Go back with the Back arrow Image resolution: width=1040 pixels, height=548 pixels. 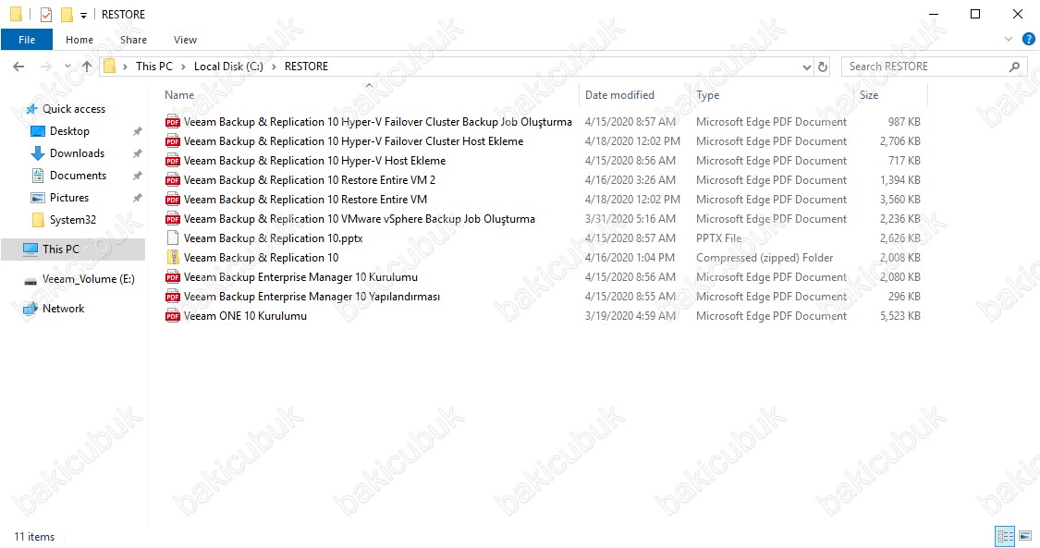pos(18,67)
